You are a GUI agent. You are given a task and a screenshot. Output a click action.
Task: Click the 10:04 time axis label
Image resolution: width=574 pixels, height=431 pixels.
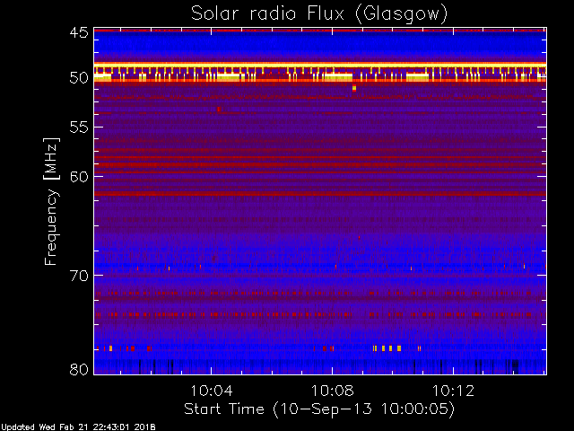pos(212,391)
